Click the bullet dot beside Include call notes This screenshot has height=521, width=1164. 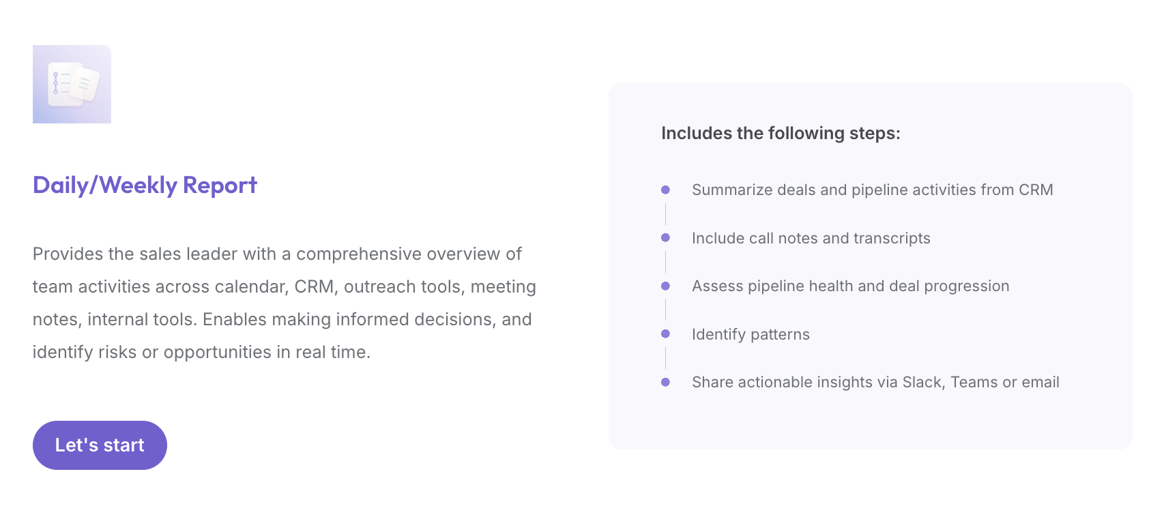point(665,238)
